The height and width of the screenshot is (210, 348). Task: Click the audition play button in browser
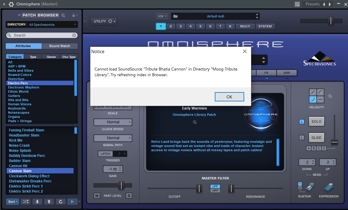72,202
